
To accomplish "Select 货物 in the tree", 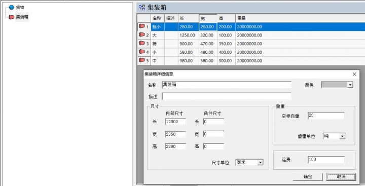I will (20, 8).
